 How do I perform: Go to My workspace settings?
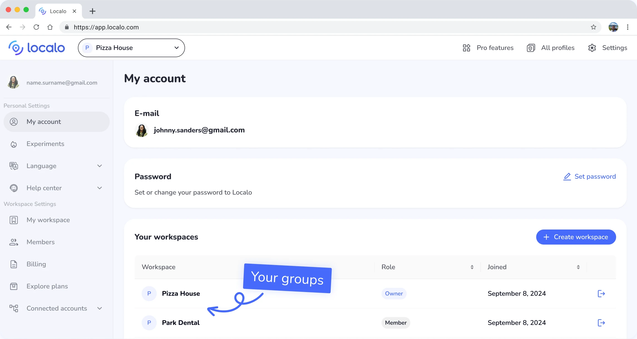pyautogui.click(x=48, y=220)
